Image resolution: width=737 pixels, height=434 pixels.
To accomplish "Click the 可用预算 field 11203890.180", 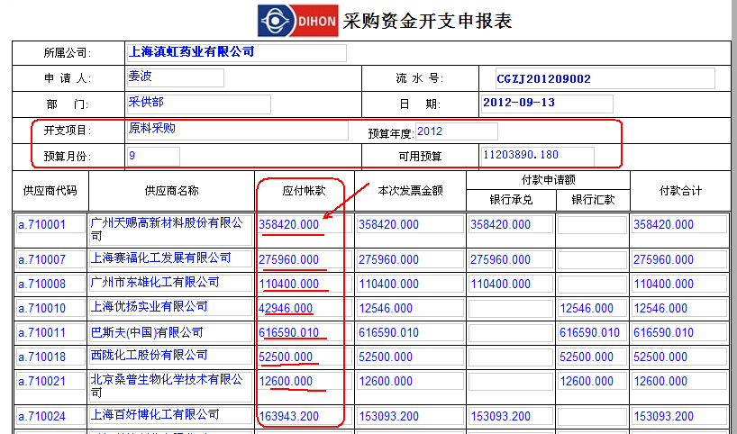I will tap(537, 156).
